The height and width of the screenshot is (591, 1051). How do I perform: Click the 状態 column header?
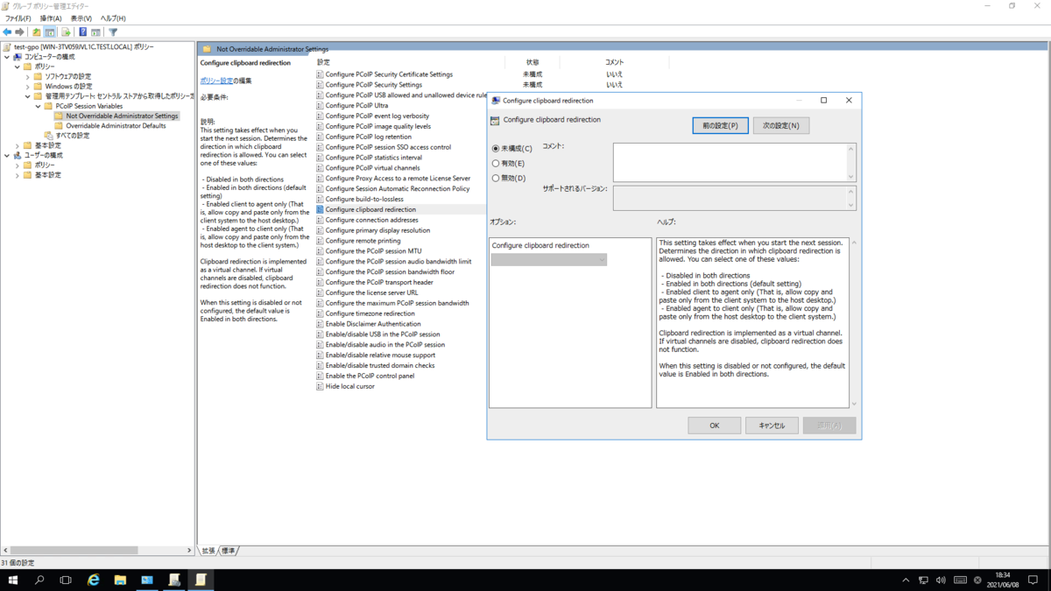click(x=533, y=63)
